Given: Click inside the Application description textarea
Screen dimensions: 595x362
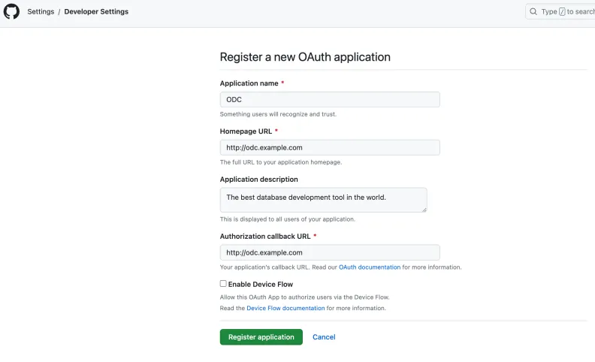Looking at the screenshot, I should pyautogui.click(x=323, y=199).
